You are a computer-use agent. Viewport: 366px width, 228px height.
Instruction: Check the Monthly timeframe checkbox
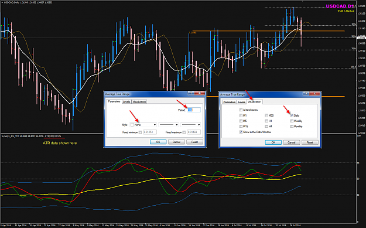[292, 127]
